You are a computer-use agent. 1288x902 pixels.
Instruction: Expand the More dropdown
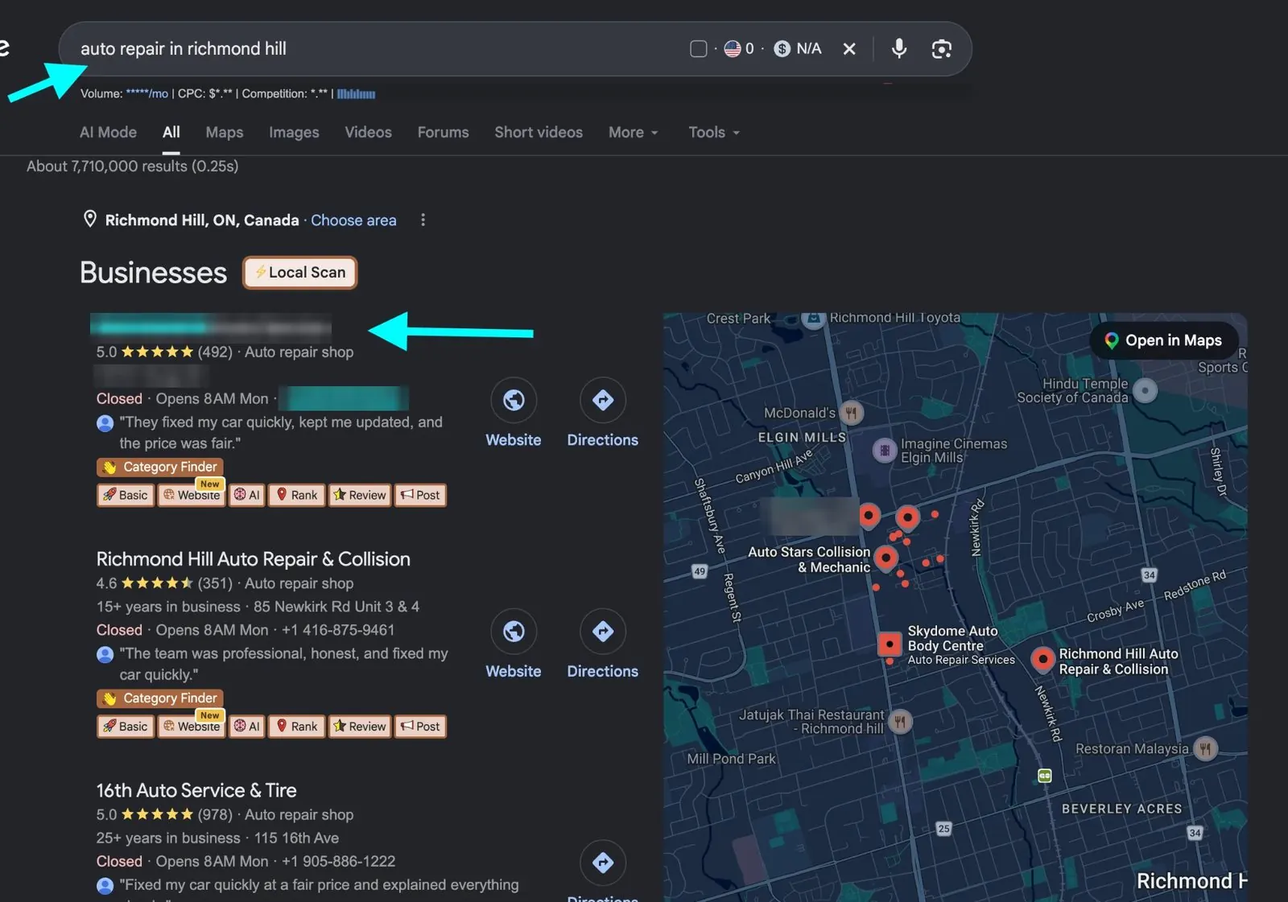click(634, 132)
